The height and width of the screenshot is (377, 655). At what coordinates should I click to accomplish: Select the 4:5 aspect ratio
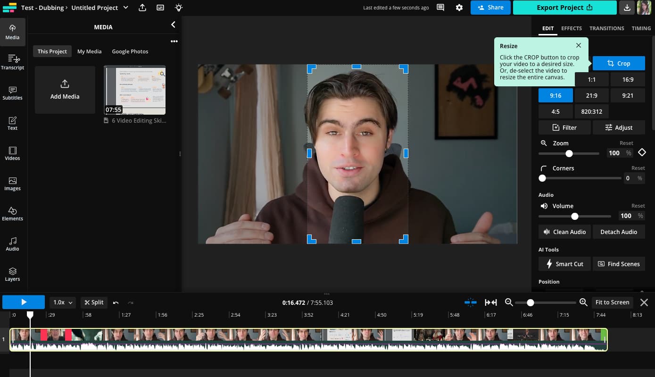point(556,111)
